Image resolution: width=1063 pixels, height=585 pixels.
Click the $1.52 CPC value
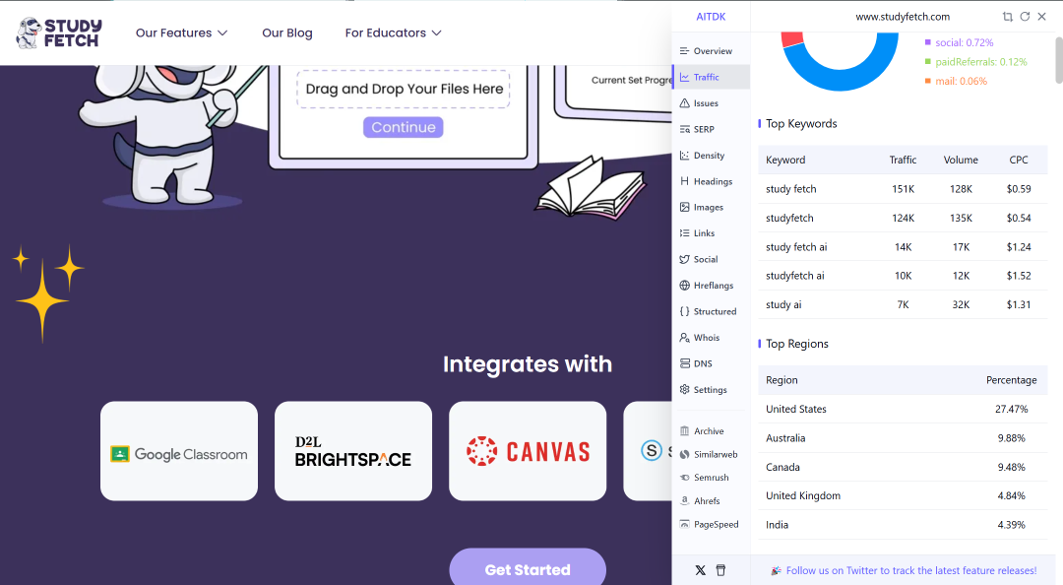(1019, 276)
